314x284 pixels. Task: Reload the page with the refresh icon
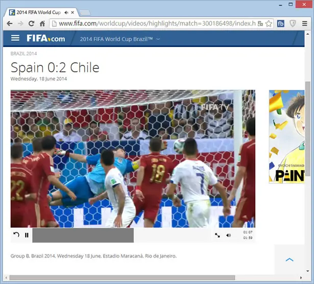(x=31, y=23)
